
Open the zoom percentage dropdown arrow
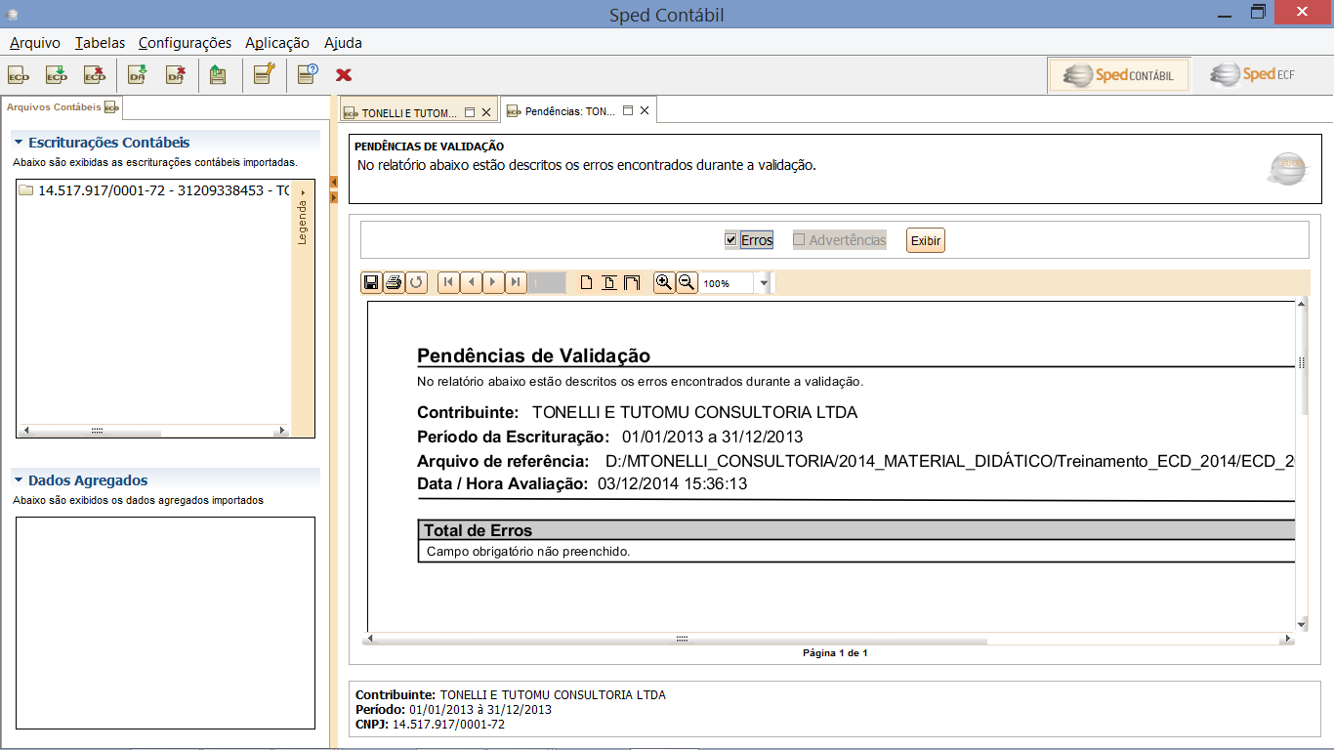pyautogui.click(x=764, y=283)
